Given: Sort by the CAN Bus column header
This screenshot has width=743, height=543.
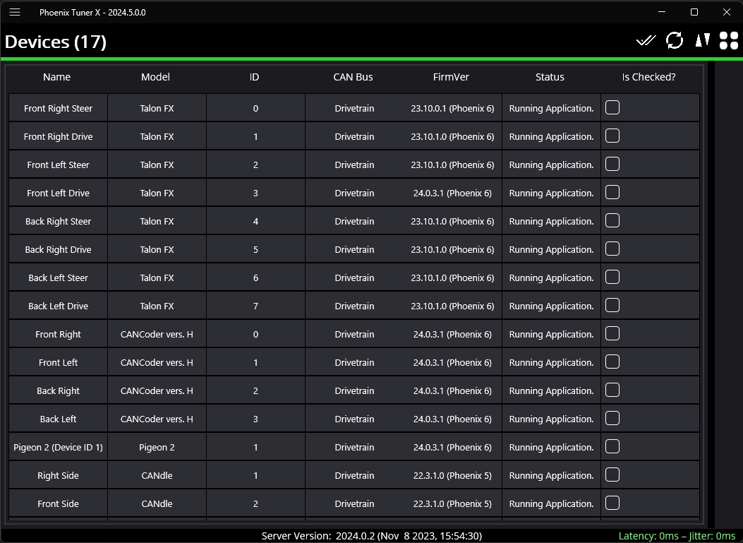Looking at the screenshot, I should pyautogui.click(x=353, y=77).
